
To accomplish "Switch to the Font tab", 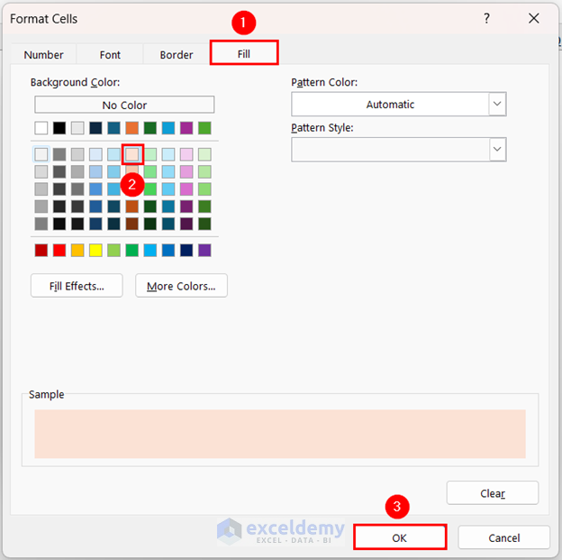I will point(110,55).
